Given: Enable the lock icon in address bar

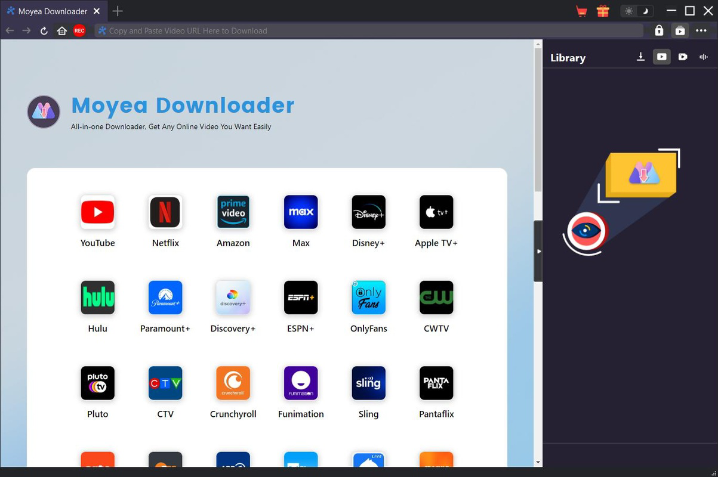Looking at the screenshot, I should 659,30.
